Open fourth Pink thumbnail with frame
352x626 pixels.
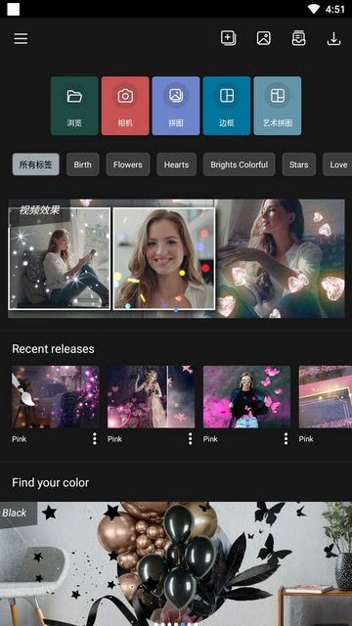click(326, 397)
